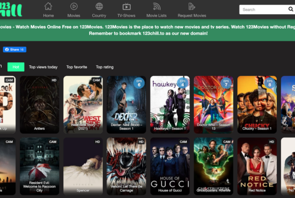Click the Facebook Share button
Image resolution: width=295 pixels, height=198 pixels.
point(14,50)
